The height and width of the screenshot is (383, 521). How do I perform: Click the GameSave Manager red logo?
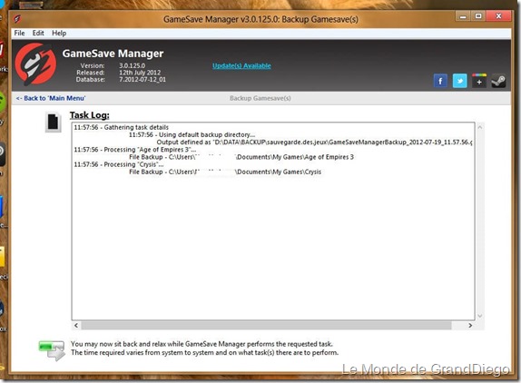point(35,64)
